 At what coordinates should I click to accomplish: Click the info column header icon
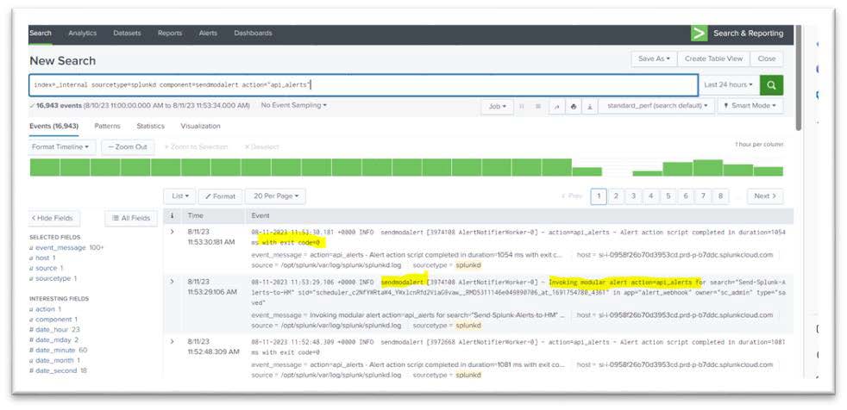click(173, 216)
